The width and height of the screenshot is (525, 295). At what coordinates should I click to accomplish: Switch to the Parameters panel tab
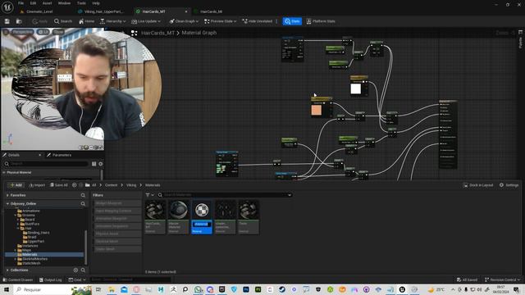pos(59,155)
